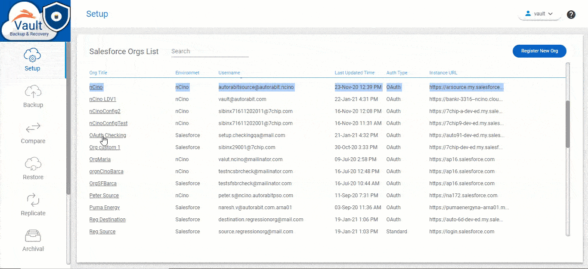Open the Puma Energy org link
Image resolution: width=588 pixels, height=269 pixels.
(x=105, y=208)
